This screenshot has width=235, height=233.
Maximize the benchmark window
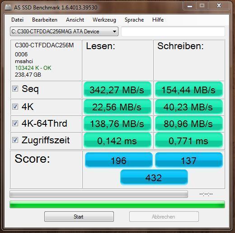tap(202, 6)
